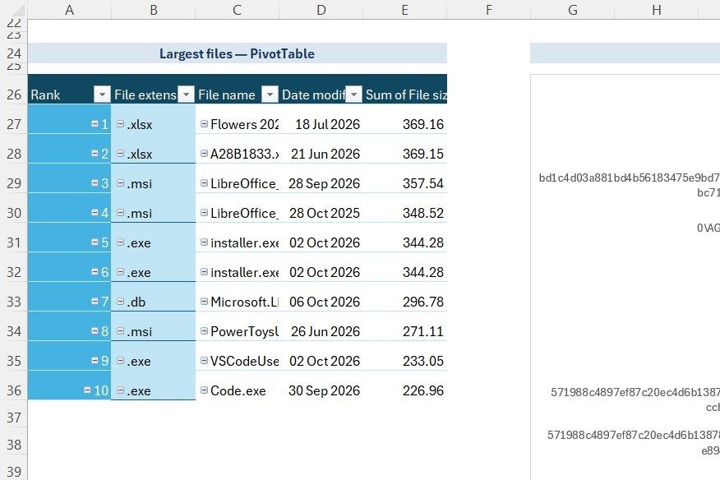The height and width of the screenshot is (480, 720).
Task: Collapse the Microsoft.Li file name item
Action: click(205, 302)
